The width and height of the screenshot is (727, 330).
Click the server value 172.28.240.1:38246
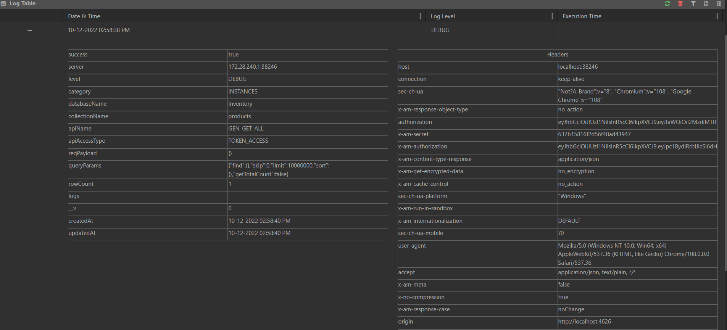(x=253, y=67)
